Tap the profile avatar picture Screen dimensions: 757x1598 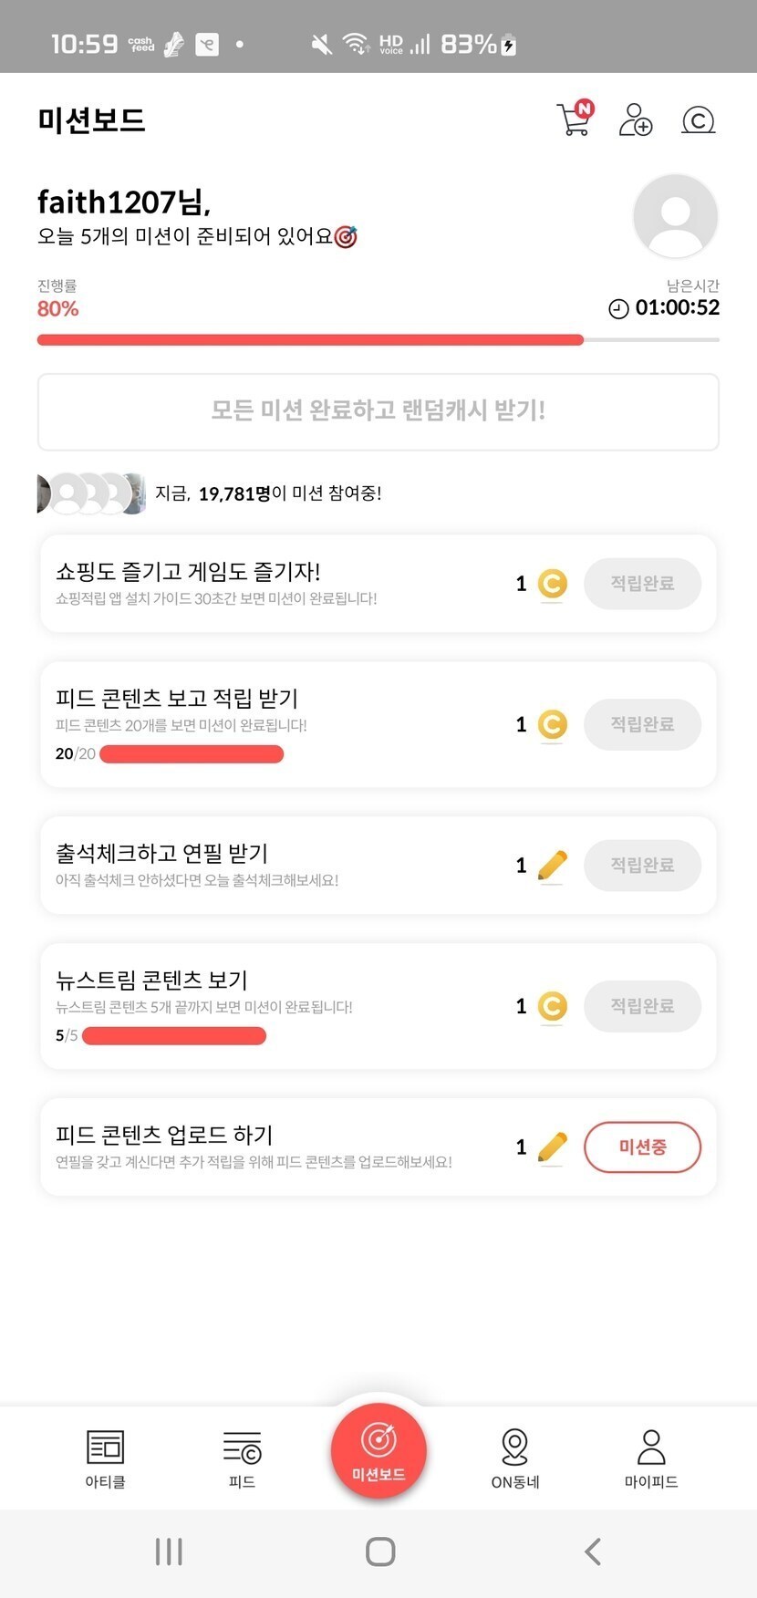pyautogui.click(x=675, y=217)
